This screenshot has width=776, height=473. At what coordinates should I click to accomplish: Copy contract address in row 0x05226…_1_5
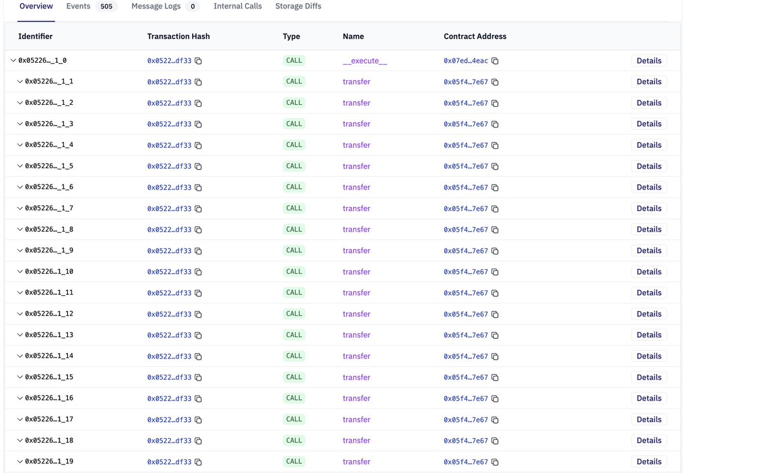(x=495, y=166)
